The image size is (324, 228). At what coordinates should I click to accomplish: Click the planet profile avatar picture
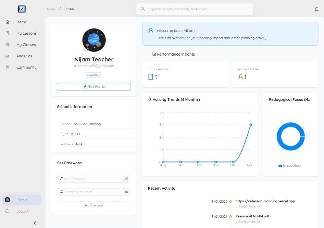[x=94, y=40]
